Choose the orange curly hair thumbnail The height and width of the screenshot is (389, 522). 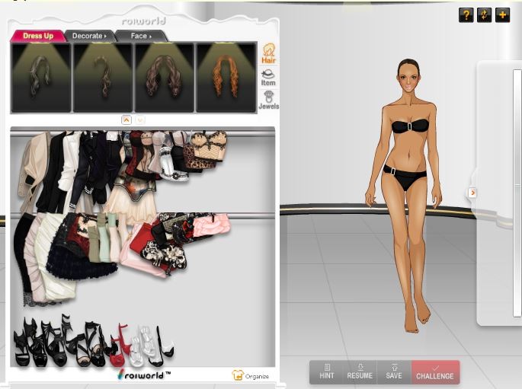(226, 78)
